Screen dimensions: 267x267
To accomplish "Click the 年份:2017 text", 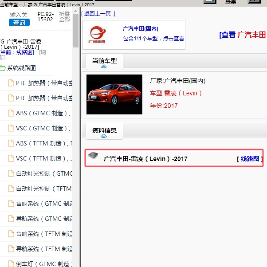I will click(x=164, y=106).
